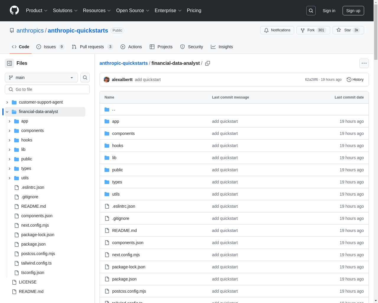The width and height of the screenshot is (378, 303).
Task: Click file icon of next.config.mjs in sidebar
Action: point(17,225)
